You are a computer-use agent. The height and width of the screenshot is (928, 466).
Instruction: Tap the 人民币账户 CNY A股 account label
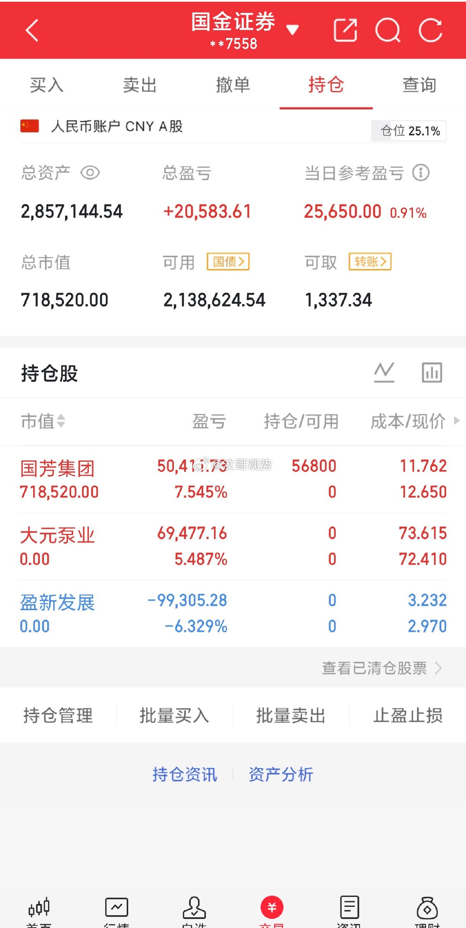tap(117, 126)
